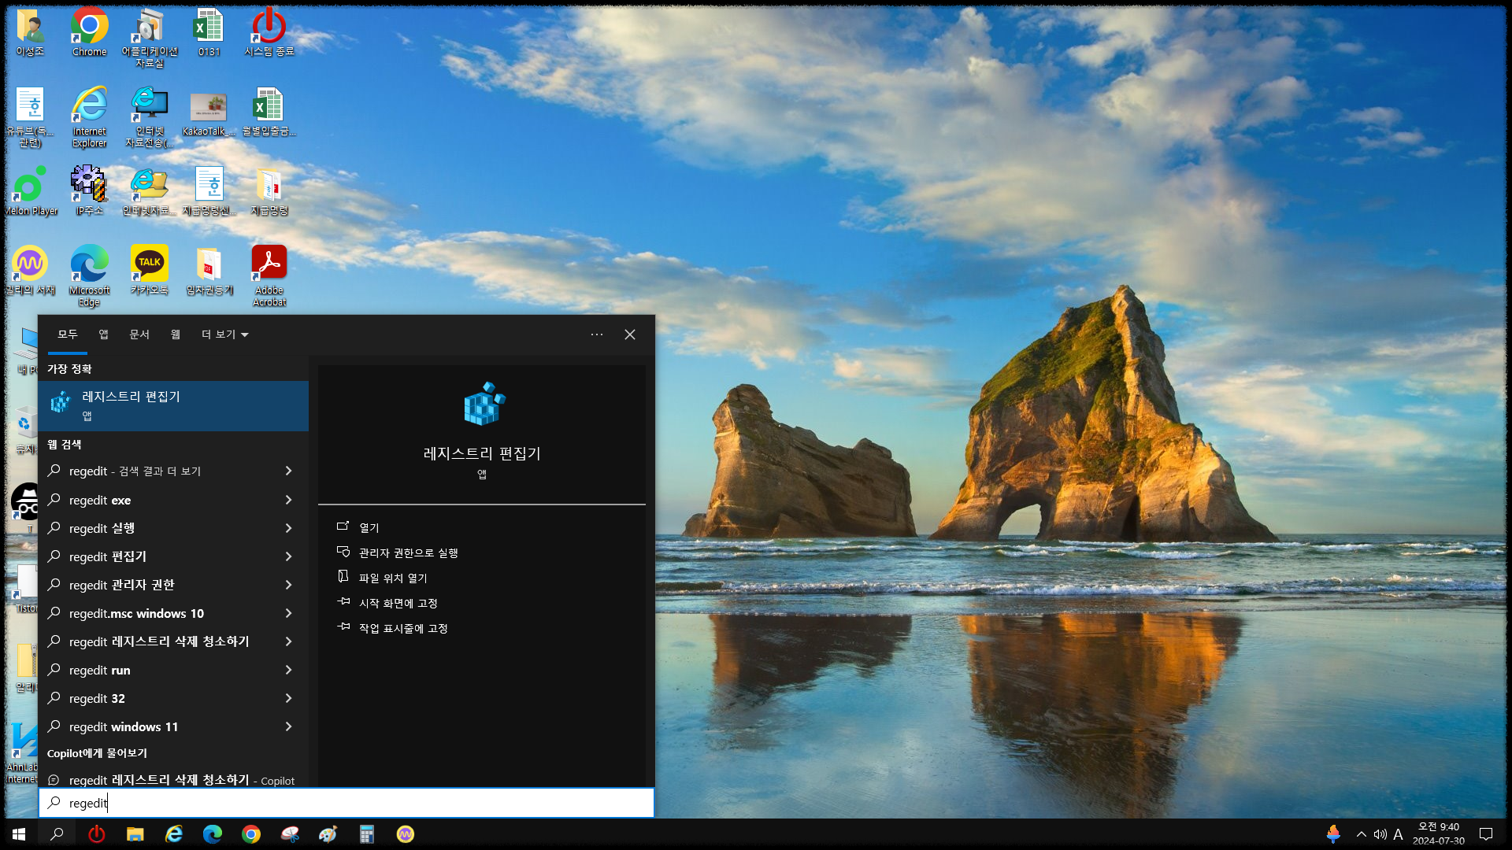Expand 'regedit exe' web suggestion arrow

(x=288, y=500)
